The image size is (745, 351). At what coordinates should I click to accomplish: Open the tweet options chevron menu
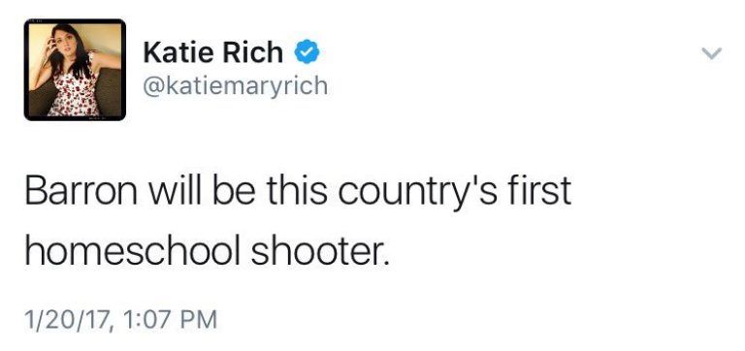(x=712, y=52)
